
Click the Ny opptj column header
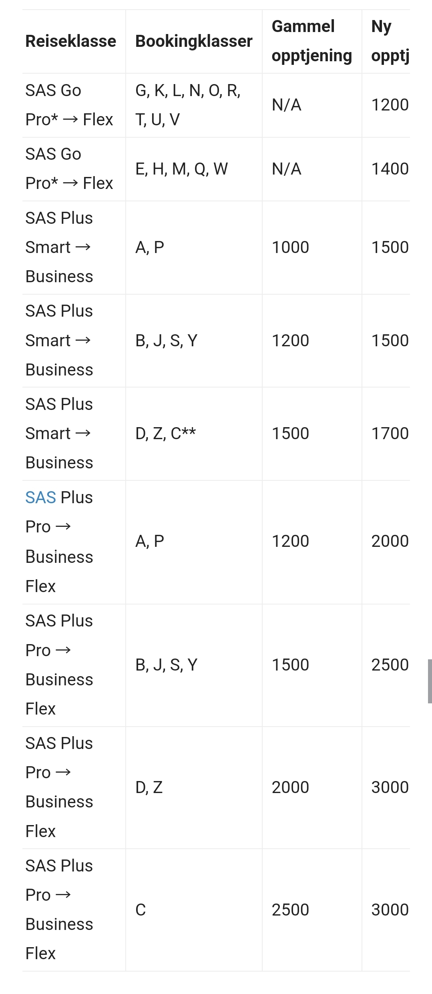point(390,41)
